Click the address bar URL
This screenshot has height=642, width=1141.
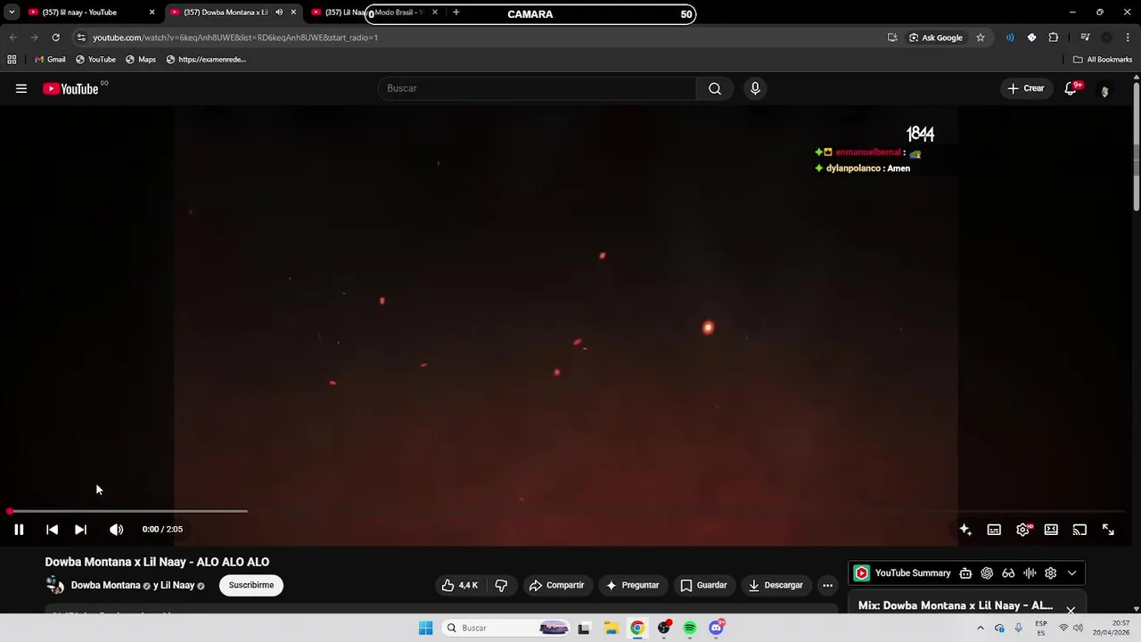tap(235, 37)
